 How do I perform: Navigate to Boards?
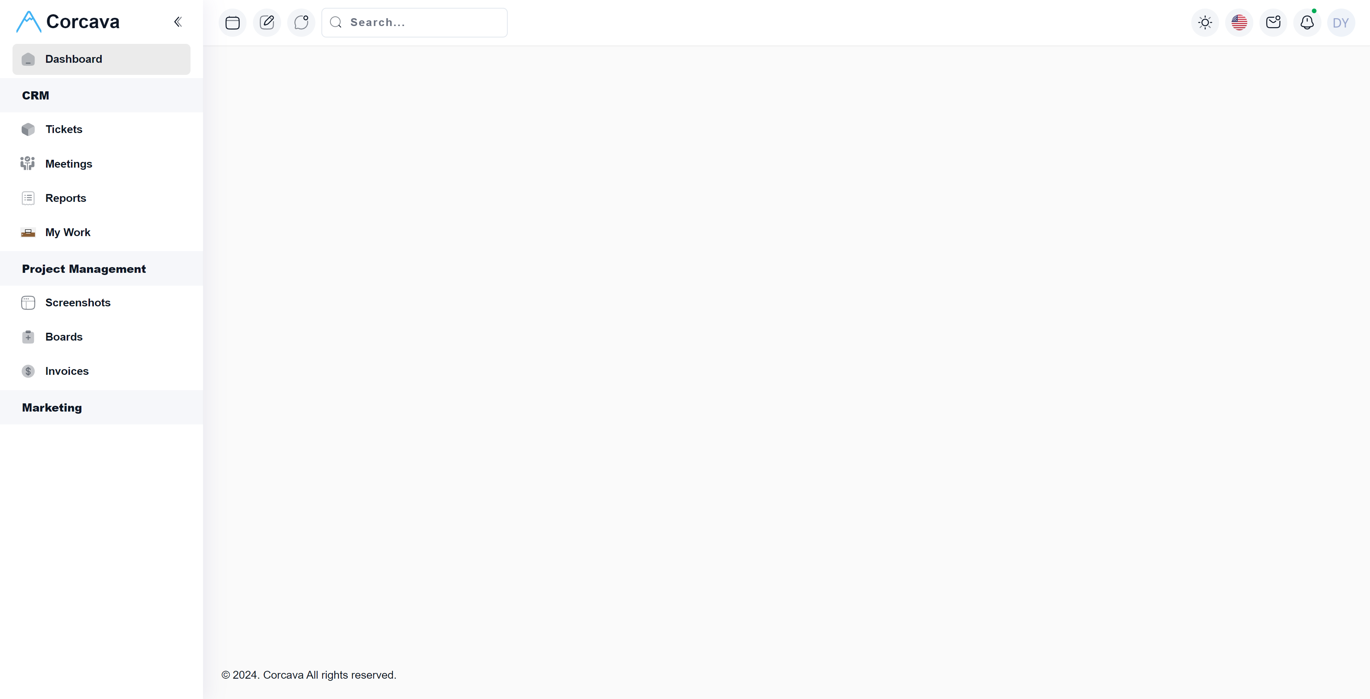[x=64, y=337]
